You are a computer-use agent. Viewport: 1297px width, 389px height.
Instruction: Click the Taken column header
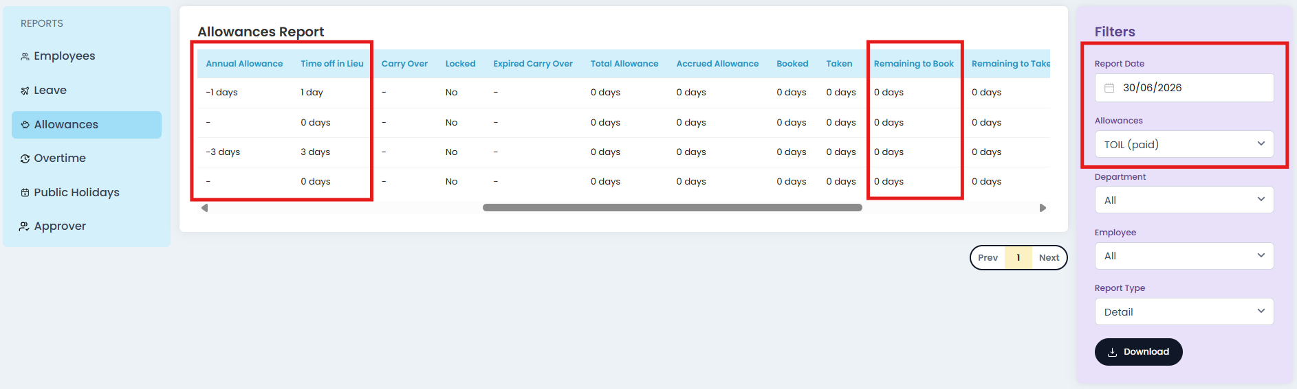(839, 64)
